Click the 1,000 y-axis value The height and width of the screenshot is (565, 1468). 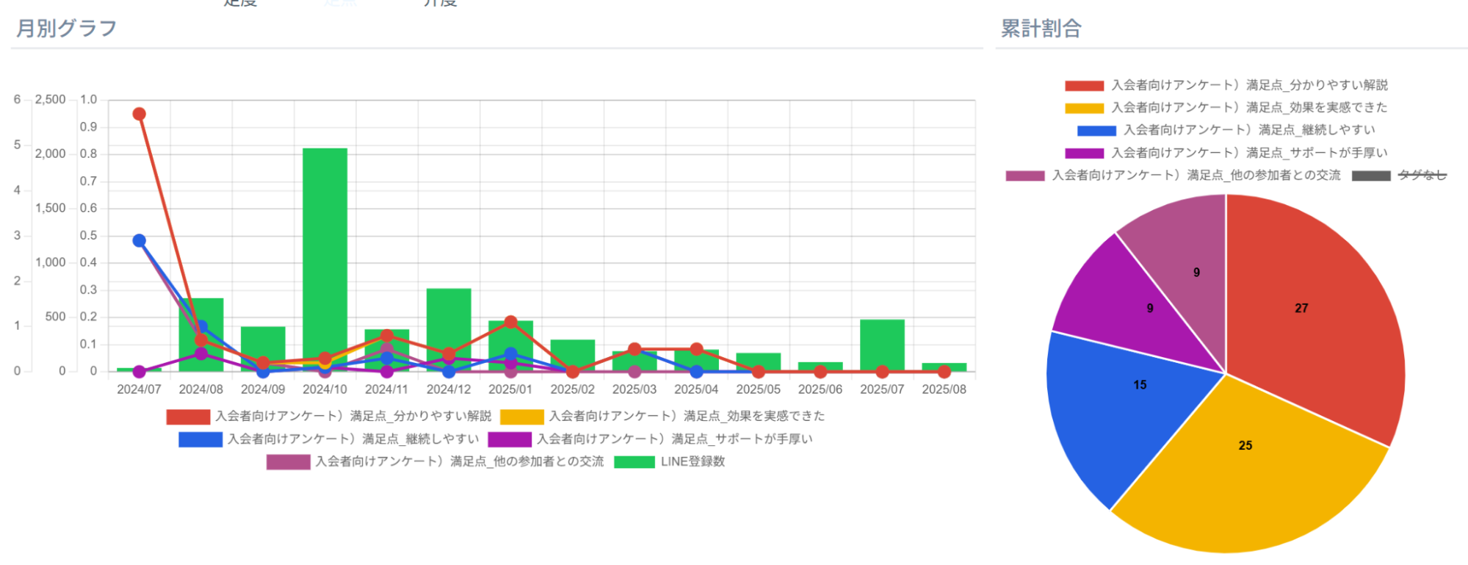coord(51,262)
